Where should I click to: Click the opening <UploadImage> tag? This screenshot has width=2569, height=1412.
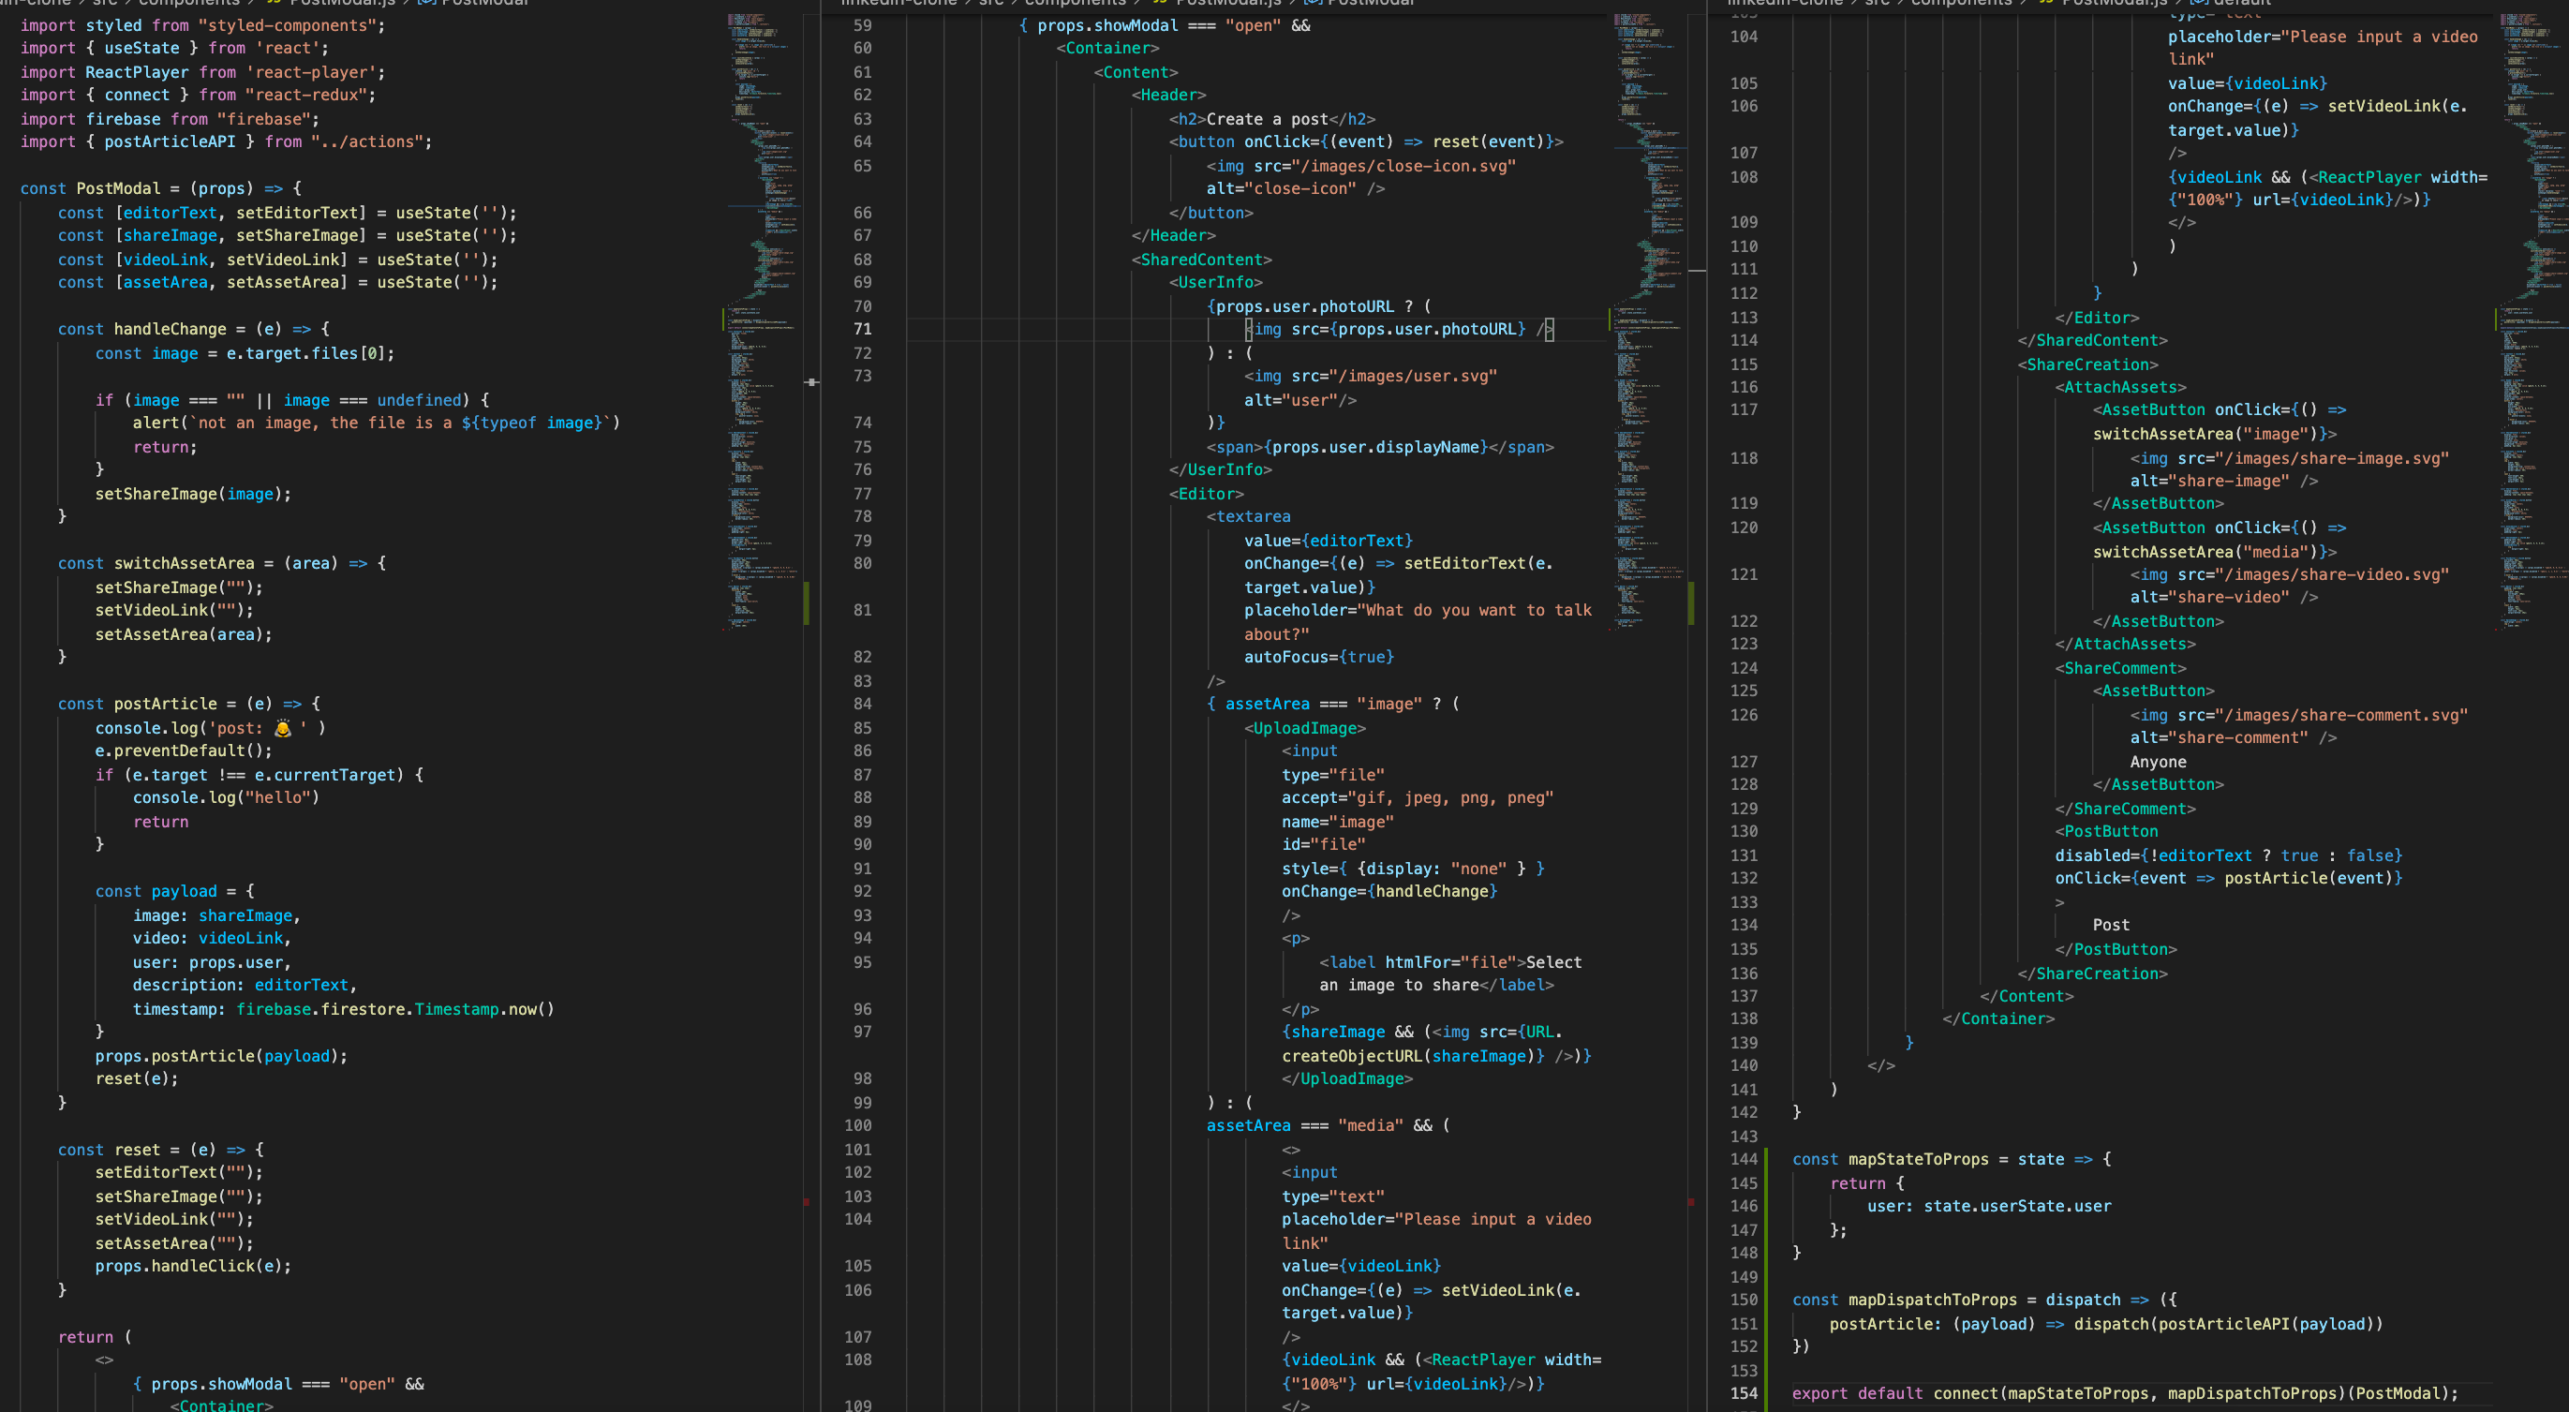(1305, 728)
